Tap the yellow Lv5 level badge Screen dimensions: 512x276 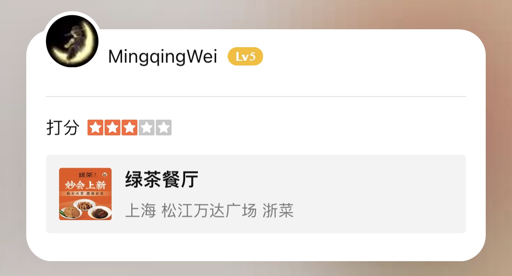tap(245, 56)
